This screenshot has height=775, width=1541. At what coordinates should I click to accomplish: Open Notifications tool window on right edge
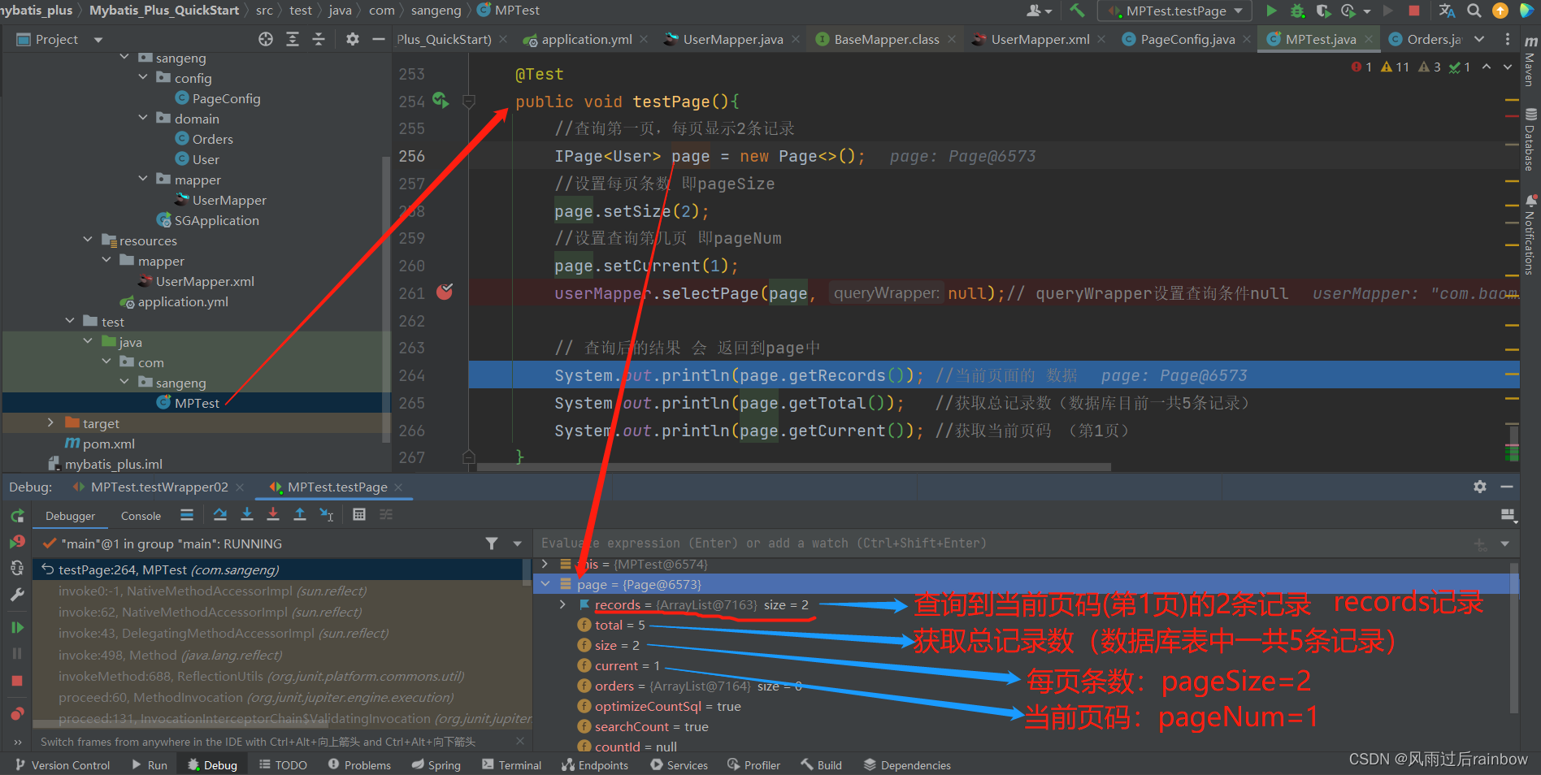pos(1530,236)
